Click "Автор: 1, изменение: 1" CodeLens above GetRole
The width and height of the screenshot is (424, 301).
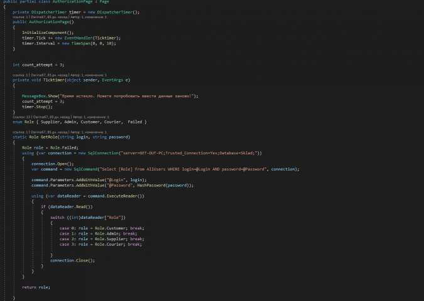pyautogui.click(x=89, y=132)
